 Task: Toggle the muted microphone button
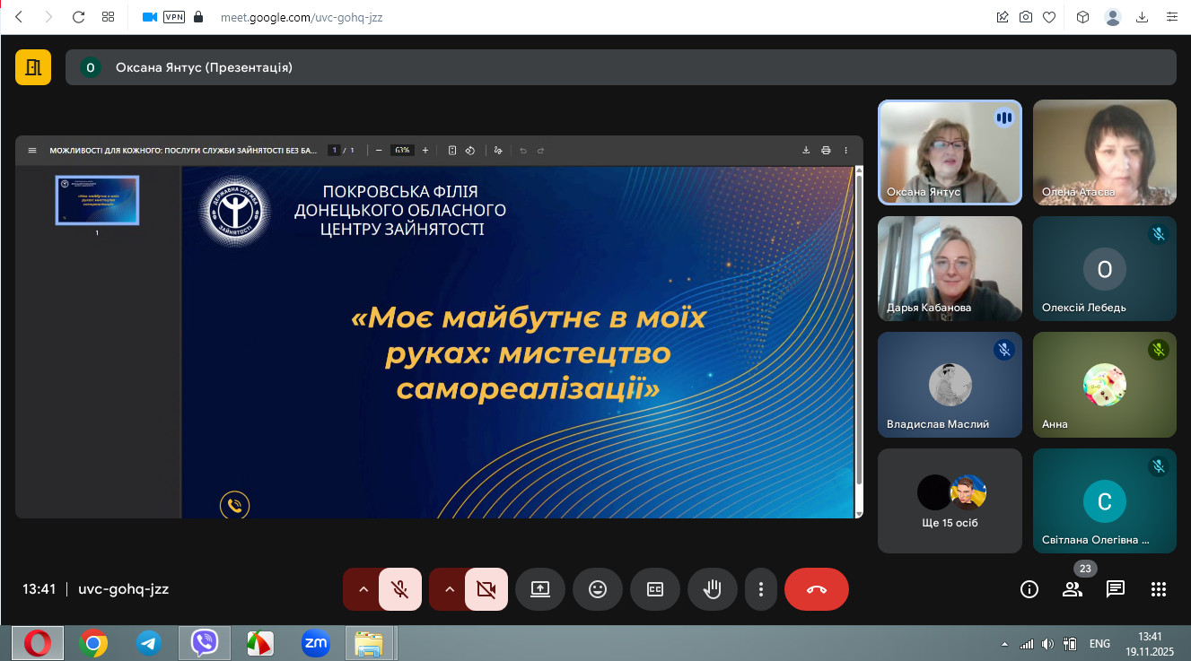point(400,589)
